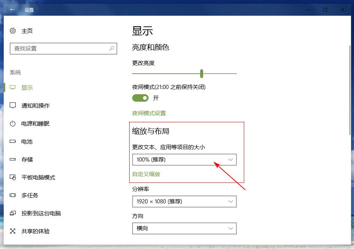
Task: Click the vertical scrollbar on the right
Action: (350, 90)
